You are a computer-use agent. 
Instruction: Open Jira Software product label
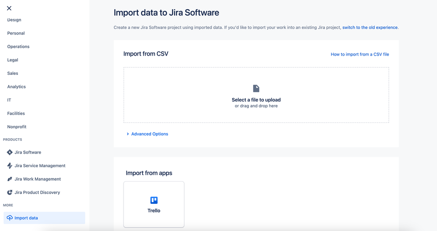click(28, 152)
